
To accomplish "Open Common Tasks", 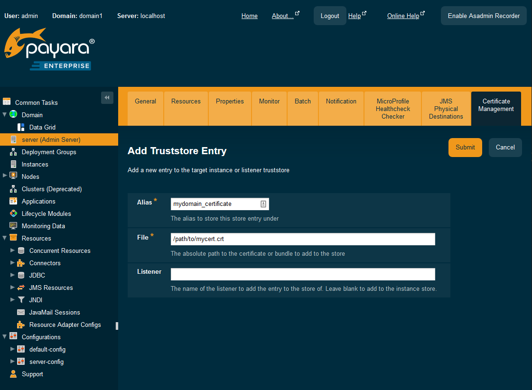I will 37,102.
